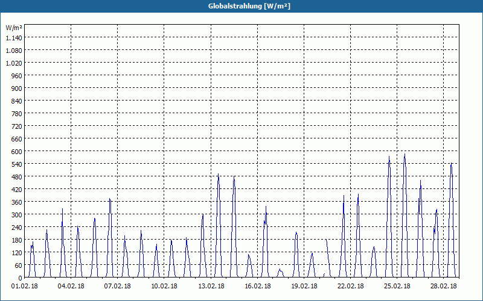
Task: Click the 28.02.18 date label
Action: [444, 286]
